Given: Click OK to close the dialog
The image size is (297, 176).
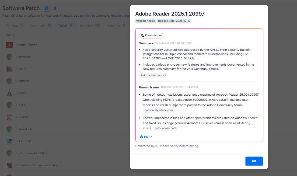Looking at the screenshot, I should point(254,161).
